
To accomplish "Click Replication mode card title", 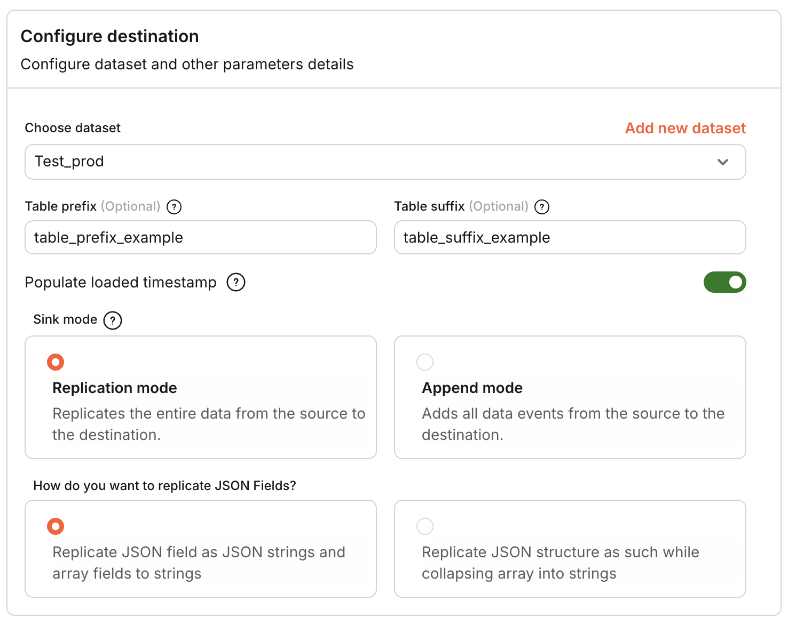I will [x=115, y=388].
